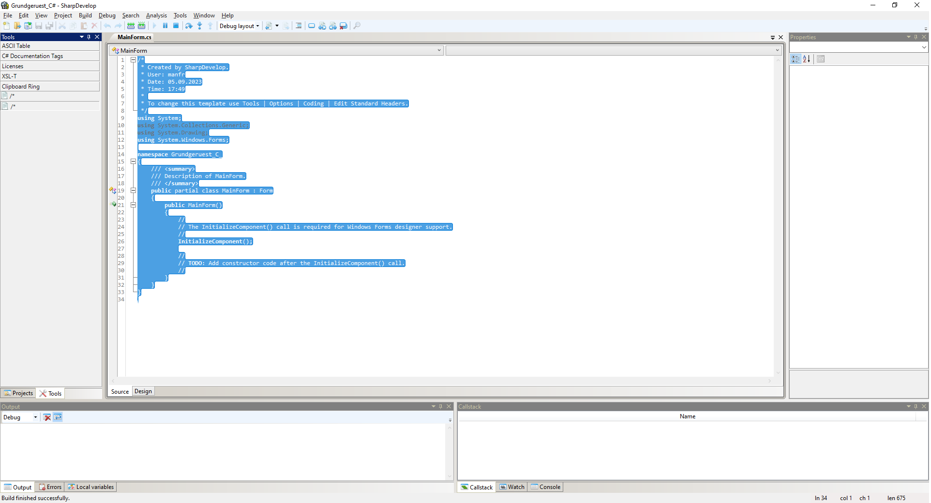This screenshot has height=503, width=931.
Task: Click the New File toolbar icon
Action: click(6, 26)
